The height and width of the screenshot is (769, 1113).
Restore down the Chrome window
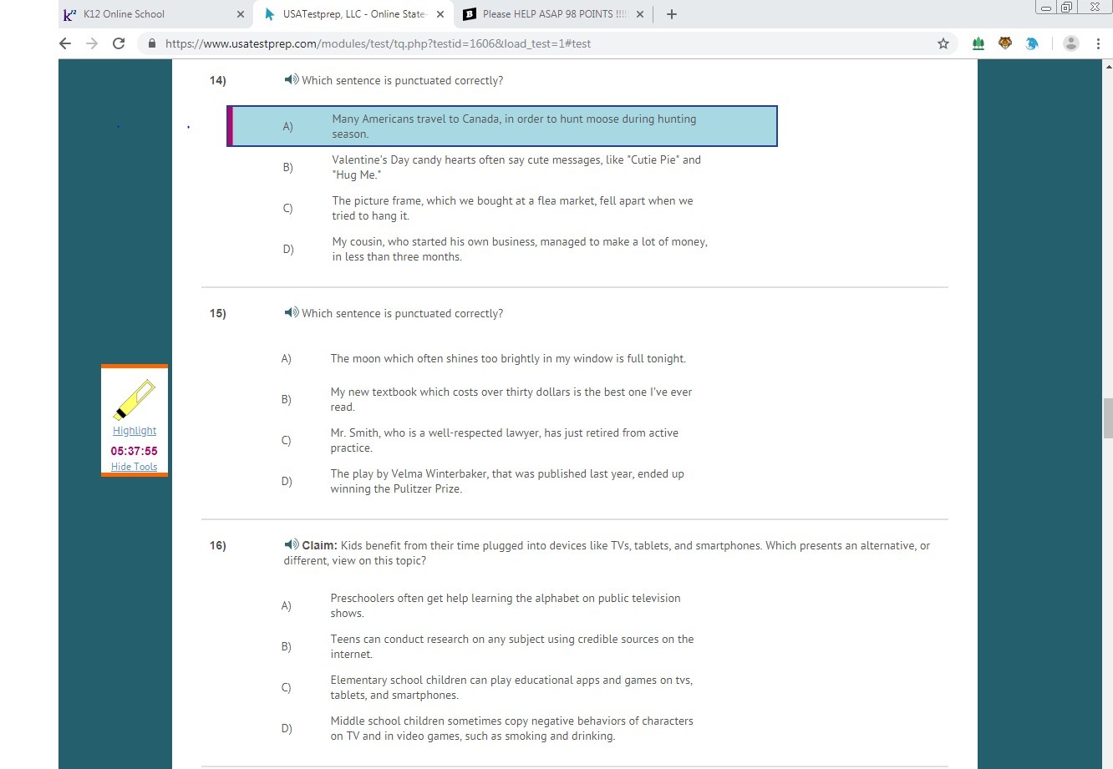(1066, 8)
